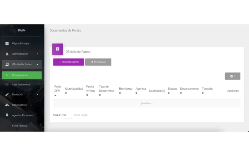Open the gear settings dropdown button
Viewport: 249px width, 156px height.
(232, 76)
